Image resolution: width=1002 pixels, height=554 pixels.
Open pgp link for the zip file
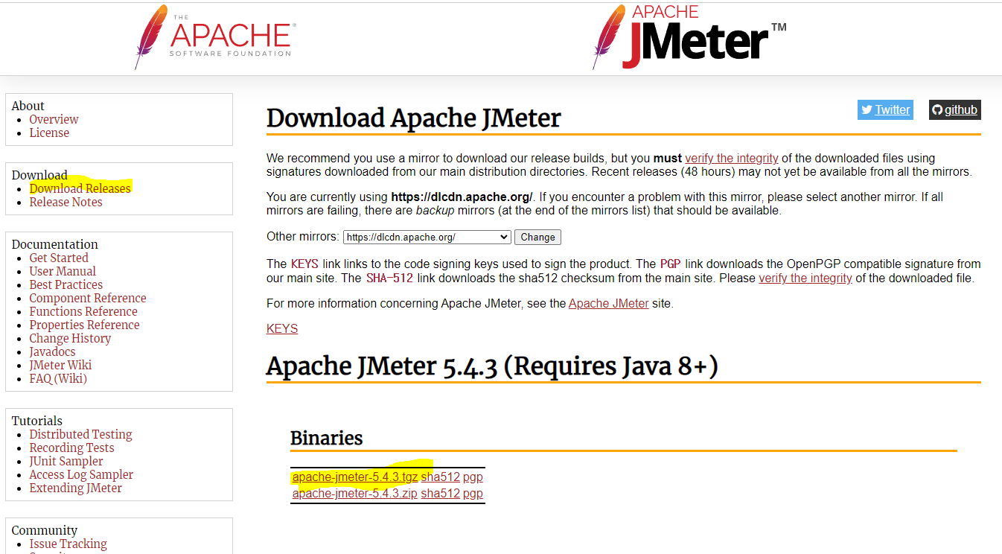[x=473, y=493]
